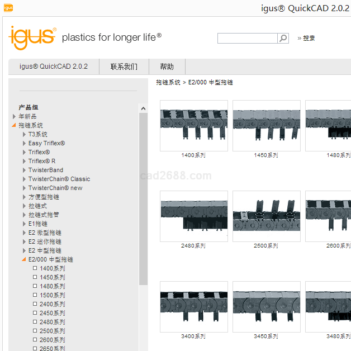Screen dimensions: 351x351
Task: Click in the search text field
Action: (247, 38)
